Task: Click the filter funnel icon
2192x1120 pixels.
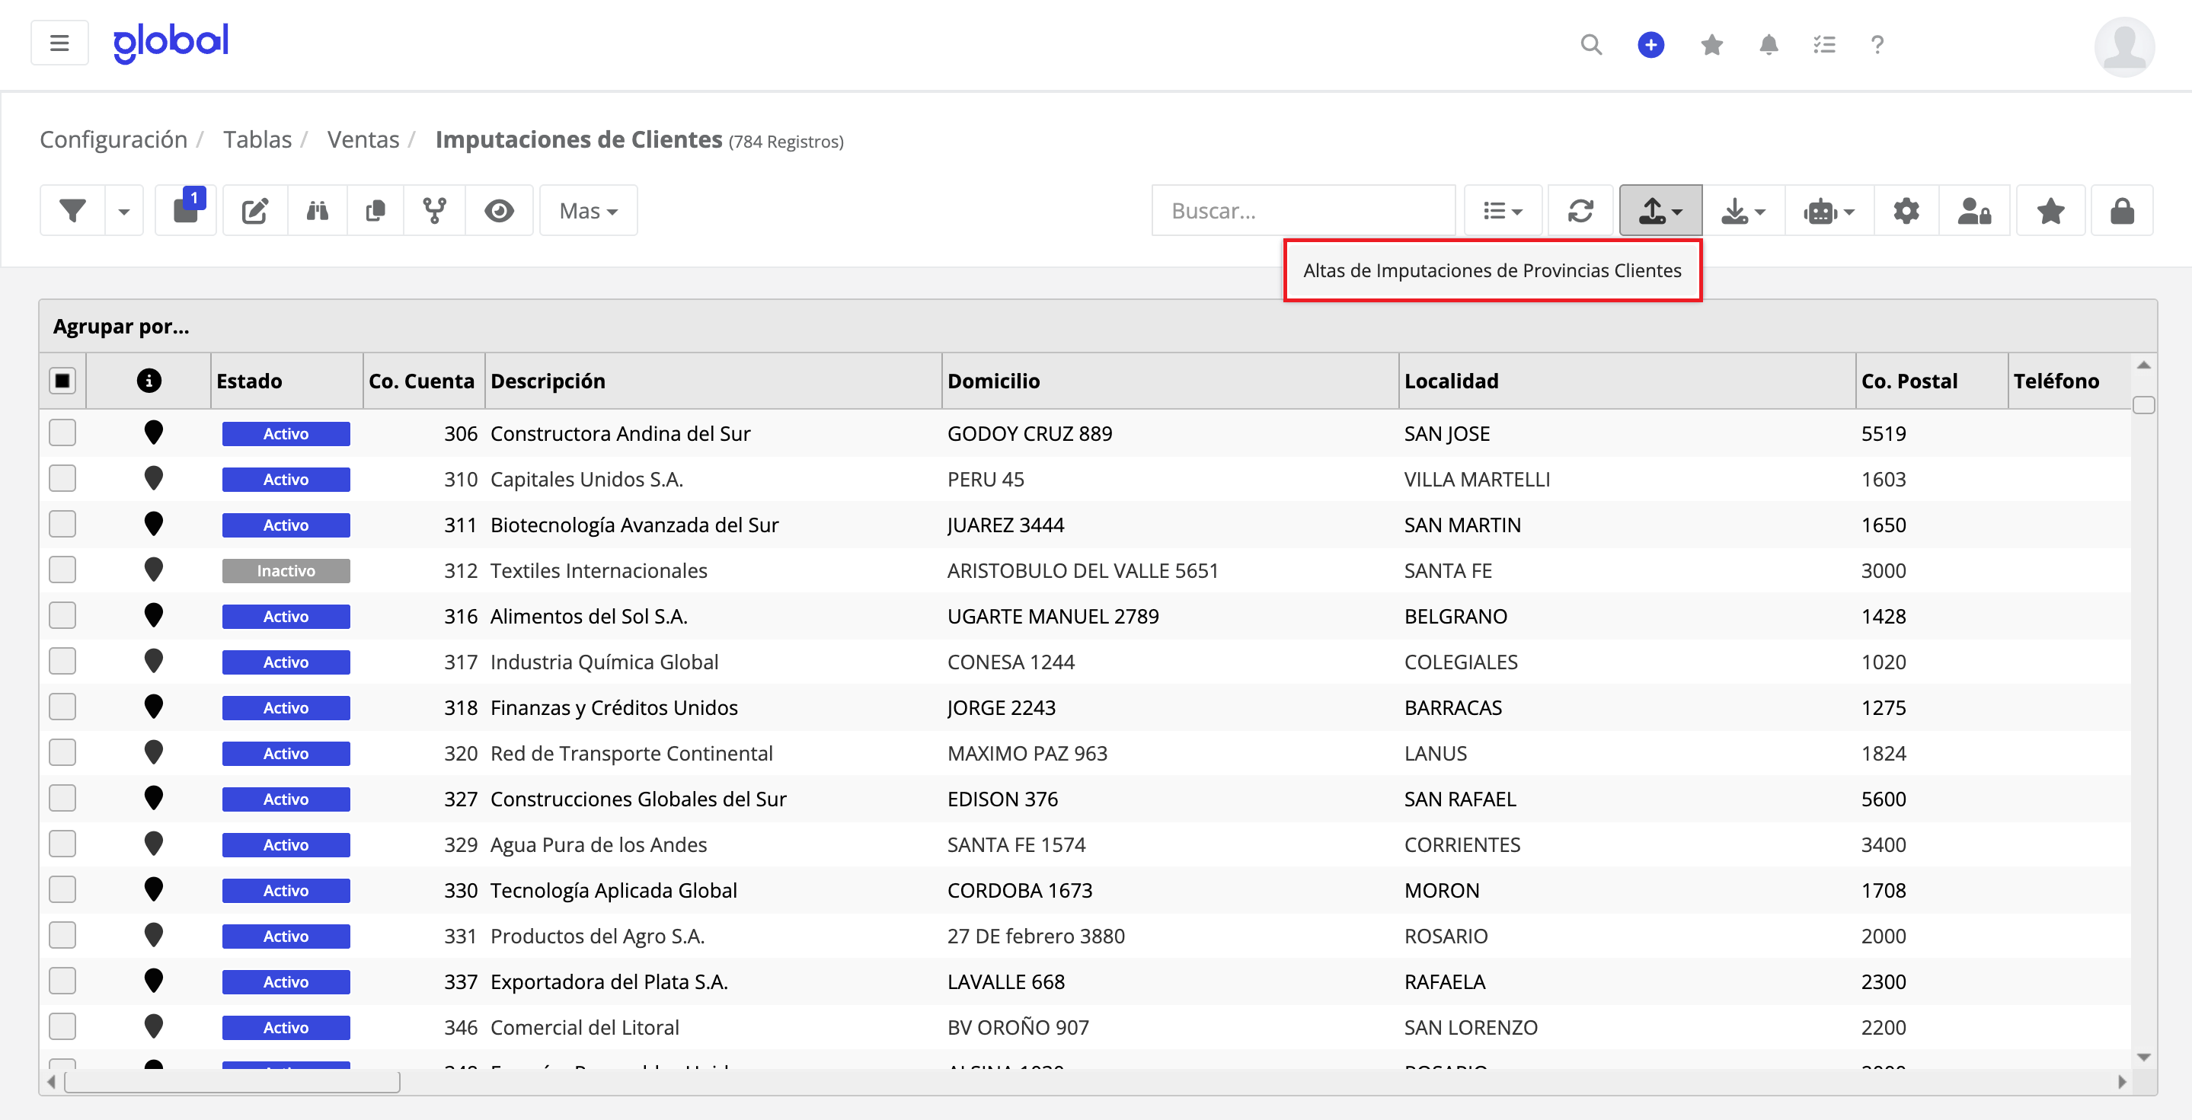Action: (x=73, y=210)
